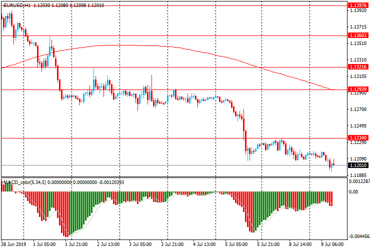Click the 1.12290 price scale value
370x250 pixels.
(358, 142)
